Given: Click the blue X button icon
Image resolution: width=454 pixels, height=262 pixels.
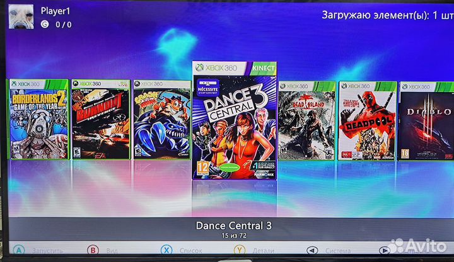Looking at the screenshot, I should click(x=166, y=250).
